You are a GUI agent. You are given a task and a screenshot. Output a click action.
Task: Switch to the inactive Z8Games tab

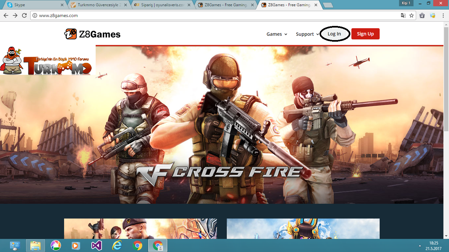click(x=225, y=5)
